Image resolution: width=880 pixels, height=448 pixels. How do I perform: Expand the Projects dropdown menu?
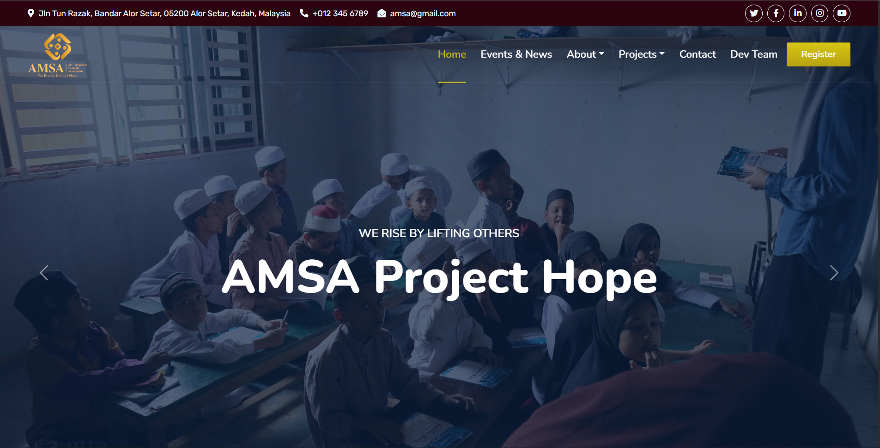[642, 54]
